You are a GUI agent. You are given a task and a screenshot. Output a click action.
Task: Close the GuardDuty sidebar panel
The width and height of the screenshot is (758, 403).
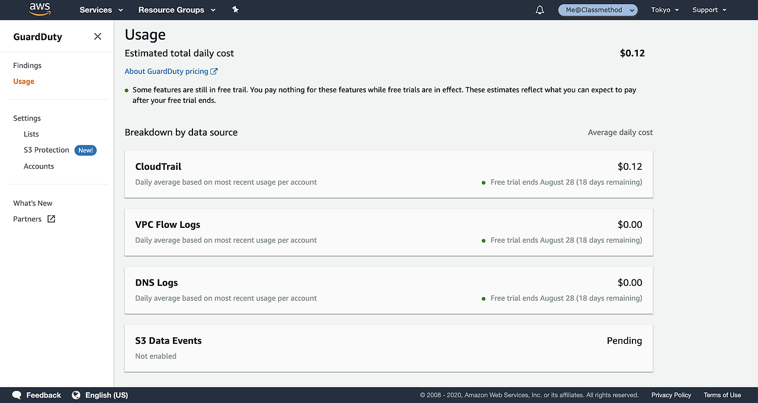point(98,37)
